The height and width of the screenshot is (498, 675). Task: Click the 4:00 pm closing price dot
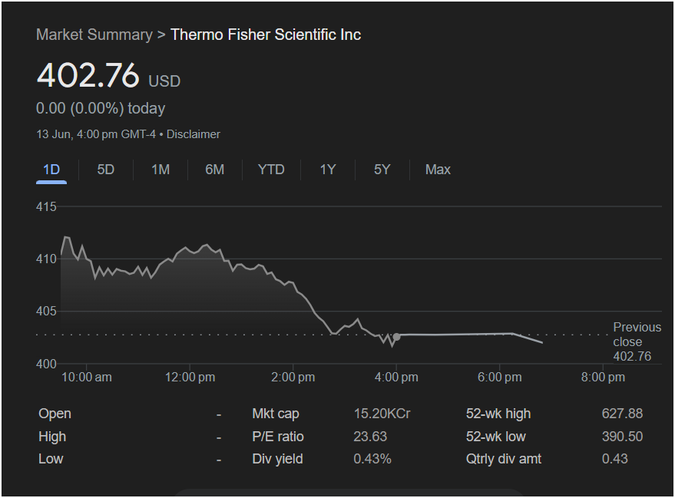(x=396, y=336)
